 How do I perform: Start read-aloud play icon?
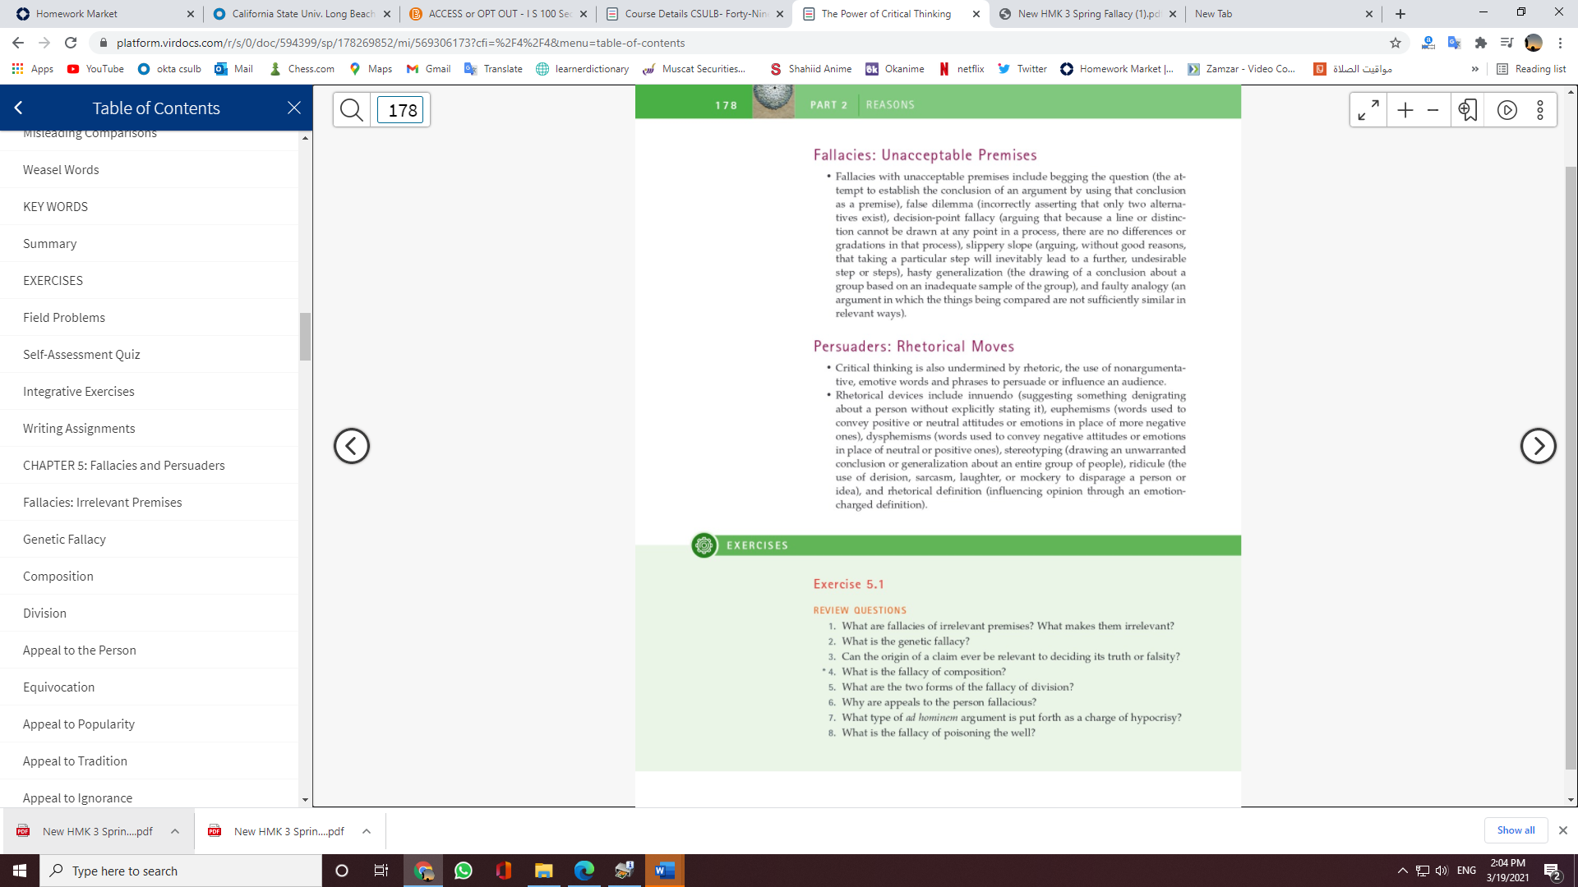pos(1506,110)
